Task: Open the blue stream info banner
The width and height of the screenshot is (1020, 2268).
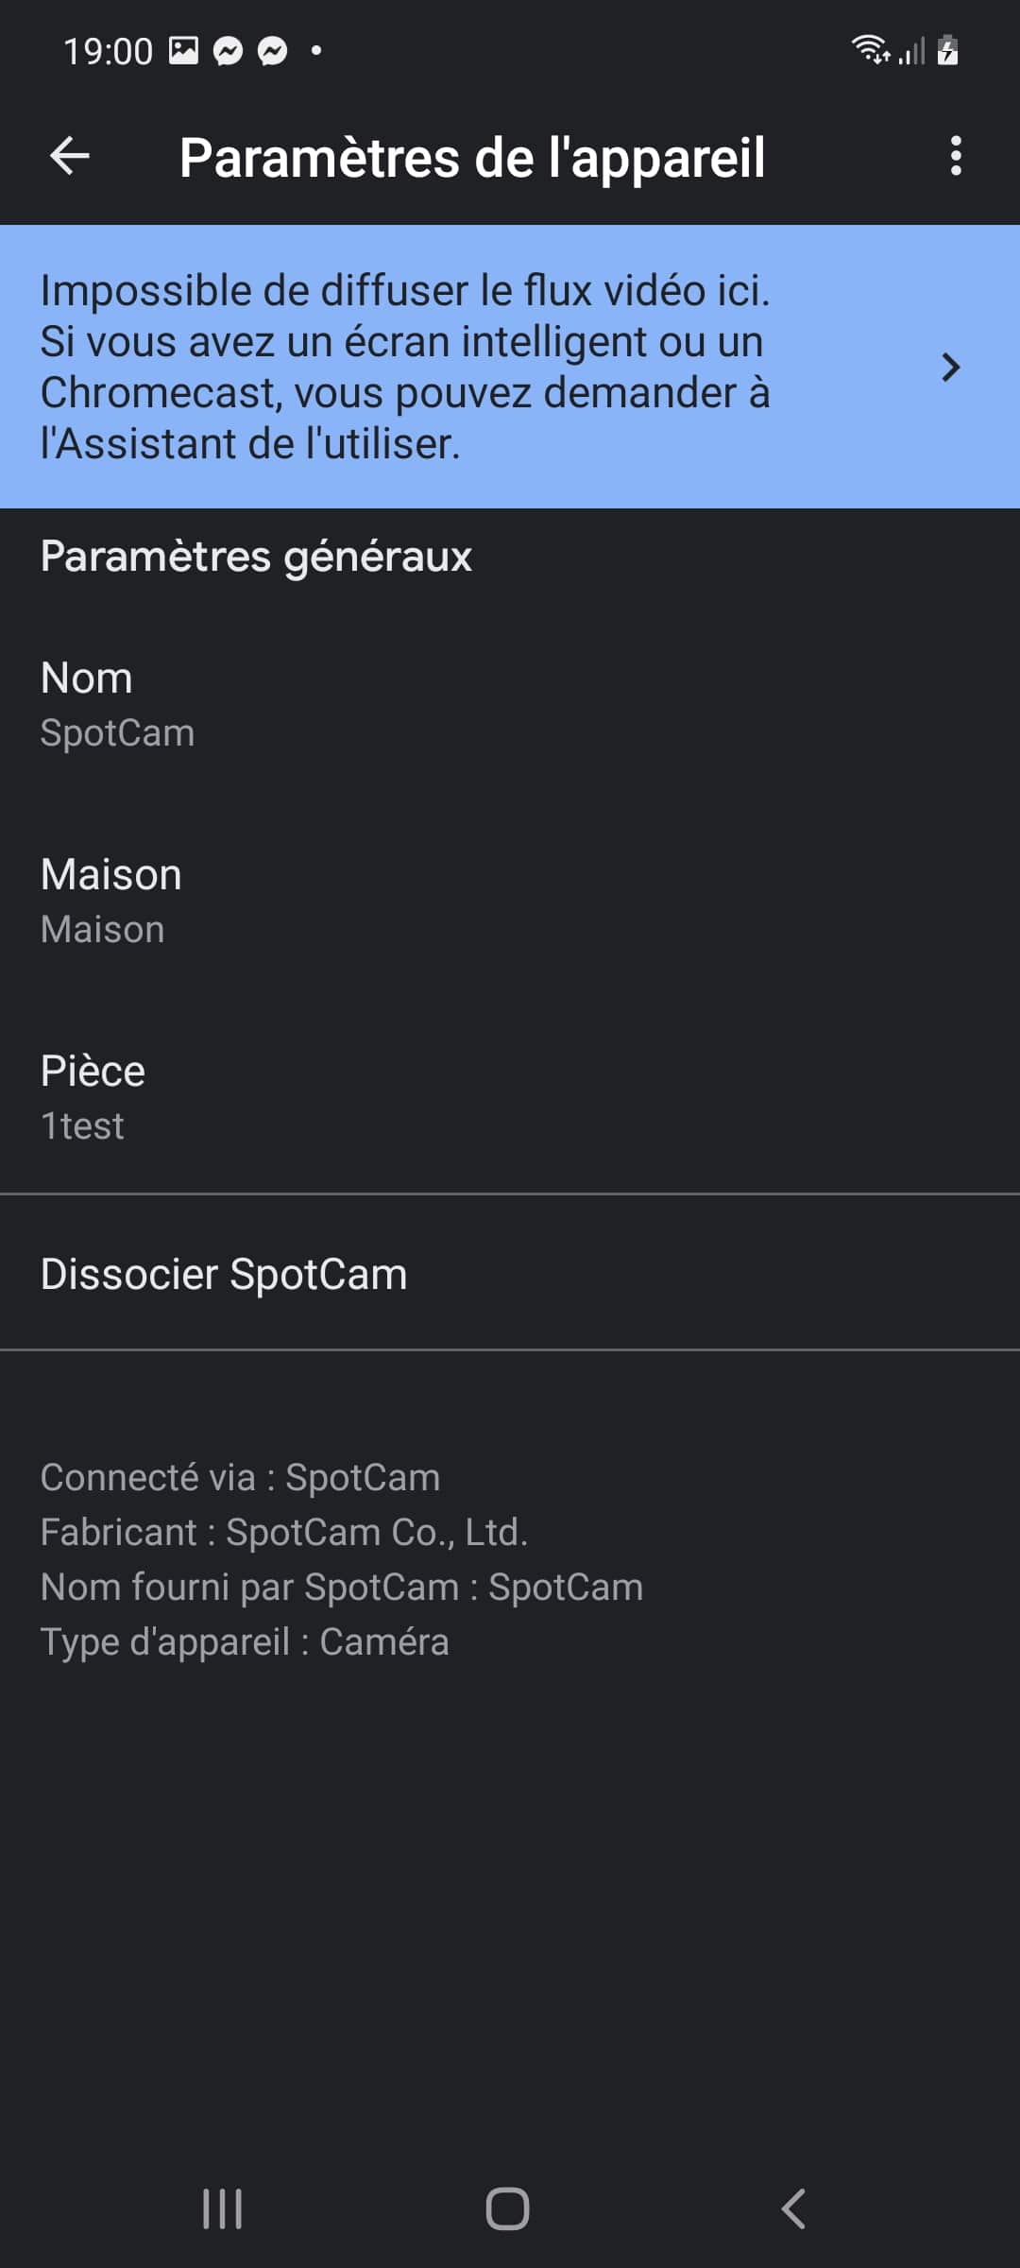Action: (510, 367)
